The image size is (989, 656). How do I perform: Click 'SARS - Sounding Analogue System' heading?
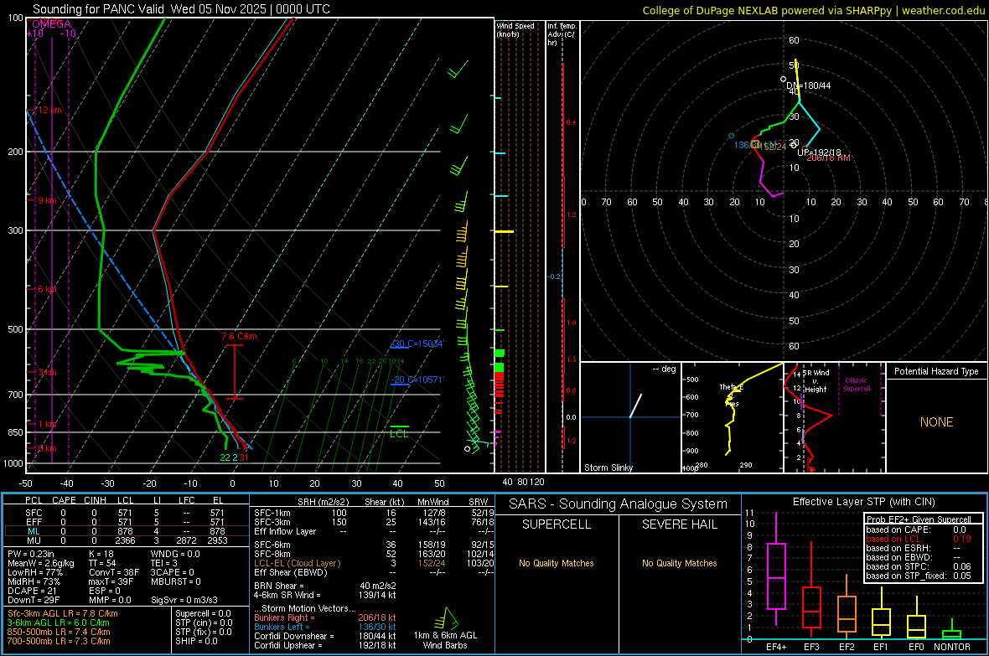tap(618, 504)
